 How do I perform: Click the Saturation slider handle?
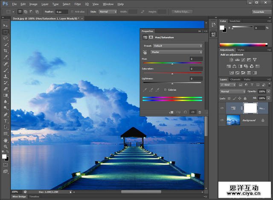coord(172,74)
